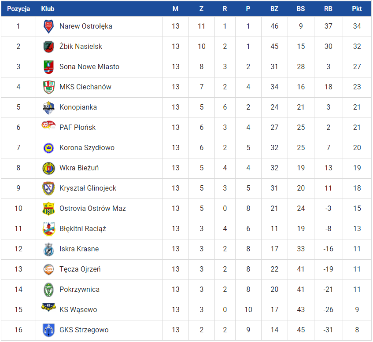Open the Kryształ Glinojeck team name
The width and height of the screenshot is (373, 342).
pos(88,188)
